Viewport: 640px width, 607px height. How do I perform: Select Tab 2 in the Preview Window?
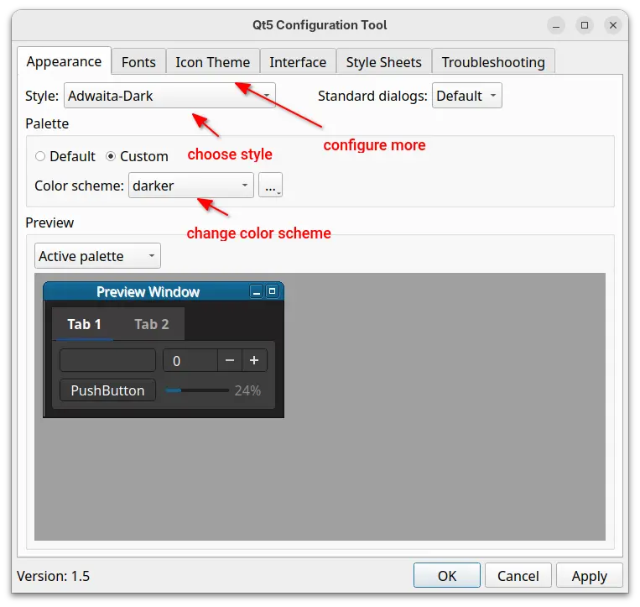[x=152, y=324]
